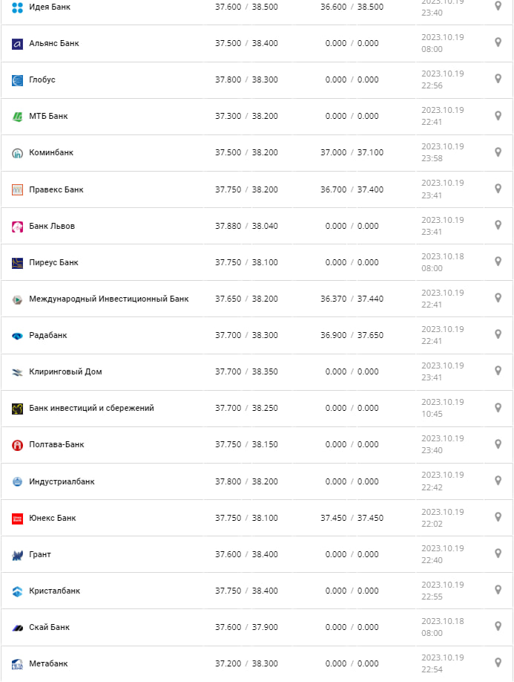Click the Глобус bank logo icon
The image size is (514, 682).
pos(18,80)
